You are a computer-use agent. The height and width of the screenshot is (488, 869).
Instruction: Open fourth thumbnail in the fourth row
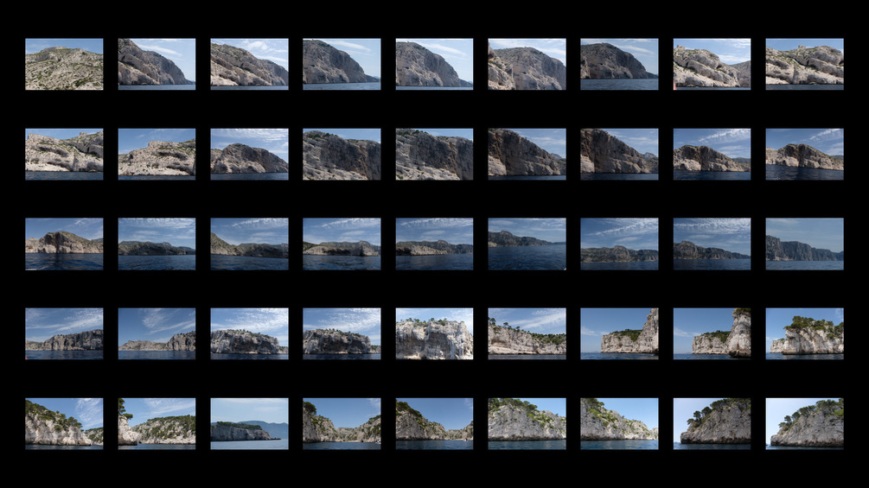pyautogui.click(x=342, y=334)
